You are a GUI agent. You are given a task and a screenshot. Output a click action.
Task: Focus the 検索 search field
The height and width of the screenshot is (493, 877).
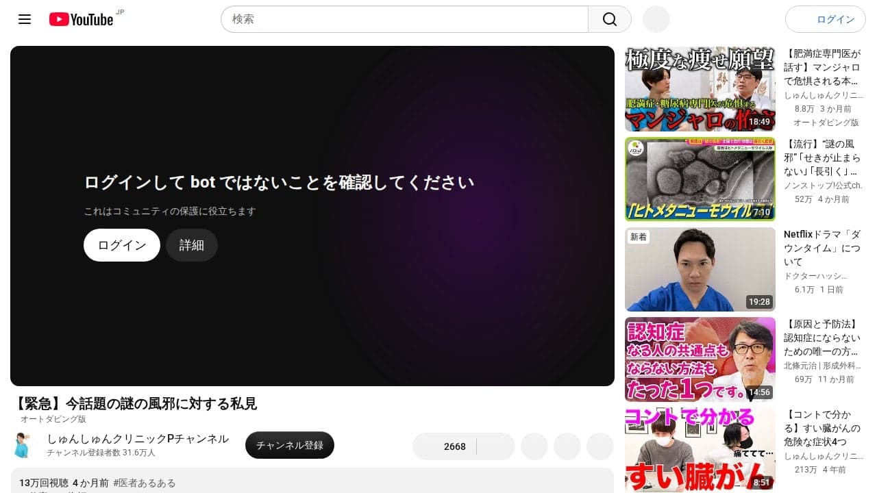tap(404, 19)
